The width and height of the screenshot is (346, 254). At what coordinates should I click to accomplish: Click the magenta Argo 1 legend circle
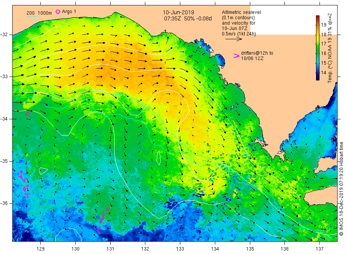(x=58, y=12)
